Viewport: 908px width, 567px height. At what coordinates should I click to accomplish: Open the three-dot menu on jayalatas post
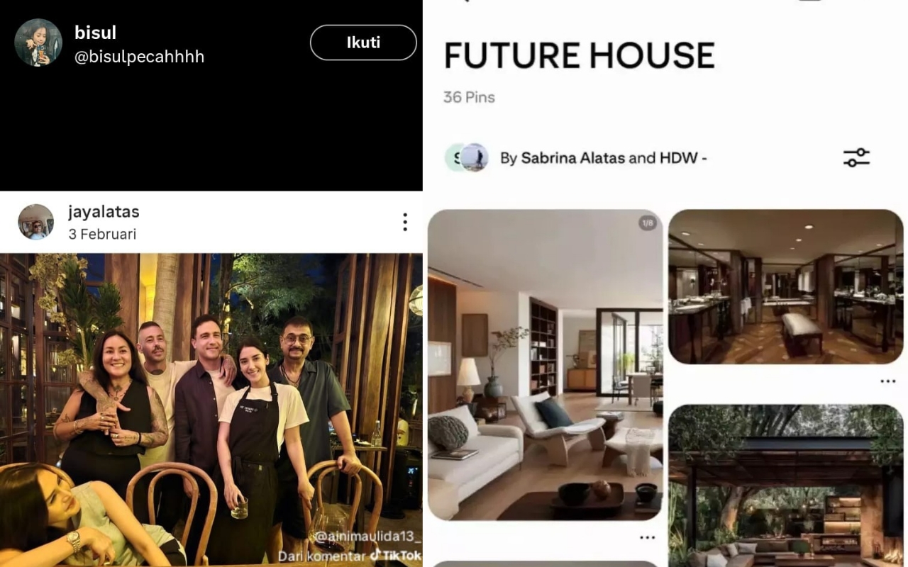[x=404, y=222]
